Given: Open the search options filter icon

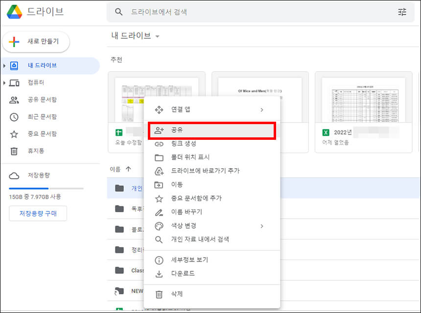Looking at the screenshot, I should 402,12.
